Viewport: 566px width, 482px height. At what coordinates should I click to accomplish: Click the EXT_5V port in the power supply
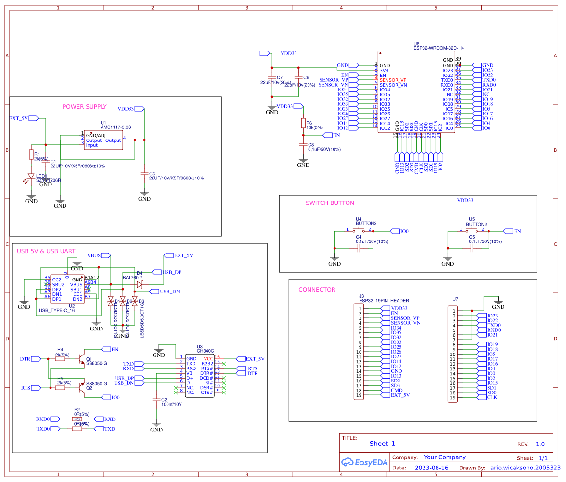point(34,118)
